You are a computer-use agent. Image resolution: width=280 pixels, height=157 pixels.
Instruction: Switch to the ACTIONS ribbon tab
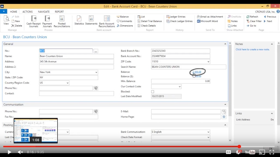tap(28, 12)
